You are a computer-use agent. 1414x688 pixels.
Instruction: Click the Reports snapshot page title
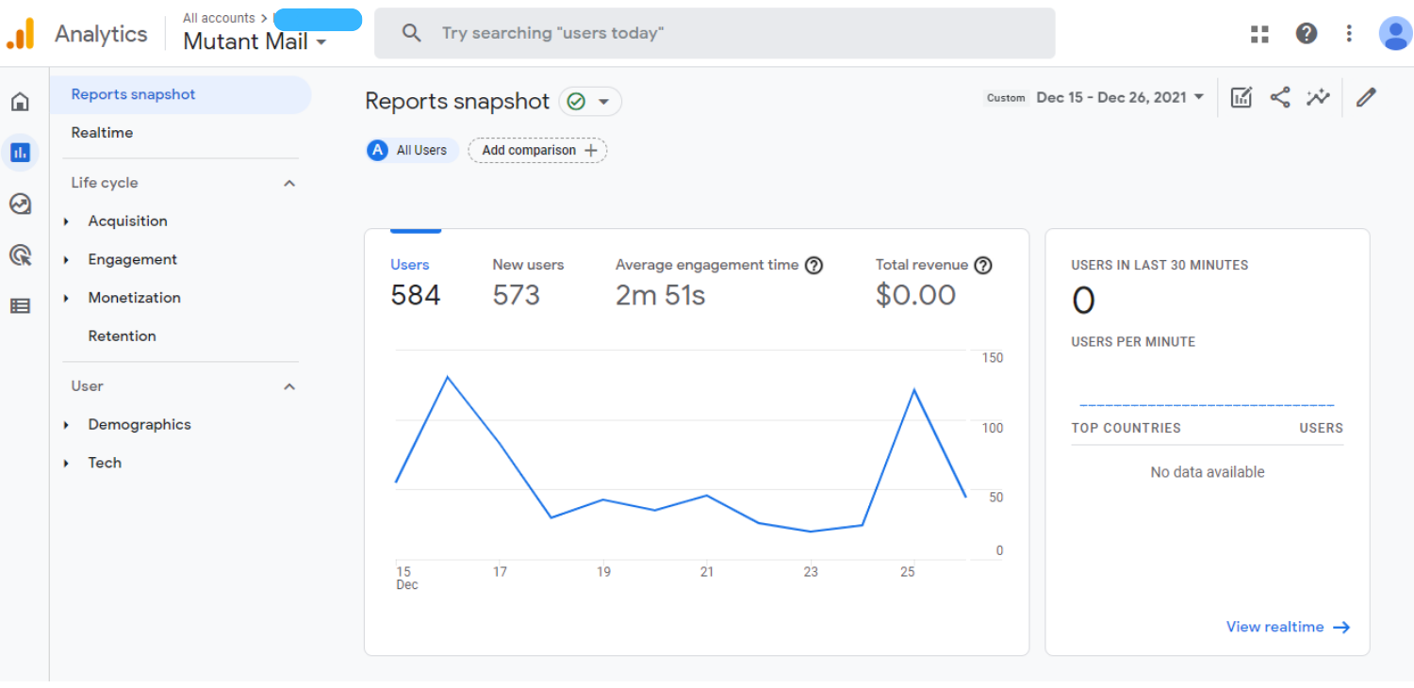[x=457, y=102]
